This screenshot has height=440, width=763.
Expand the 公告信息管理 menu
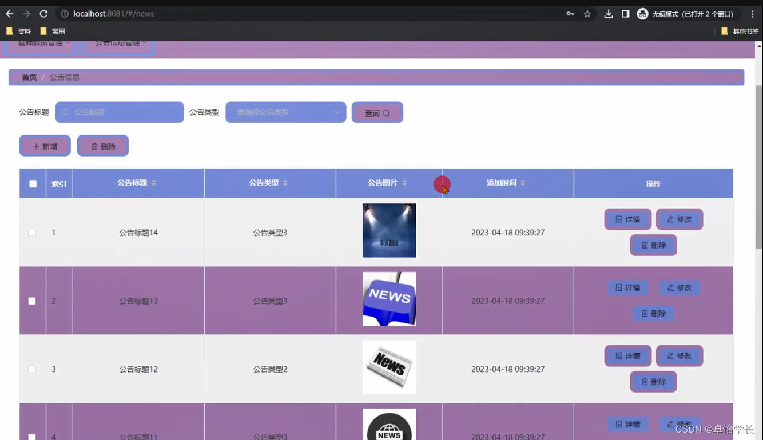pos(118,47)
